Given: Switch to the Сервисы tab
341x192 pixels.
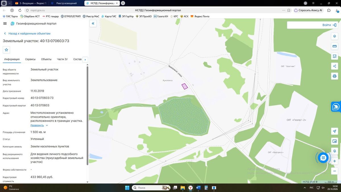Looking at the screenshot, I should 30,59.
